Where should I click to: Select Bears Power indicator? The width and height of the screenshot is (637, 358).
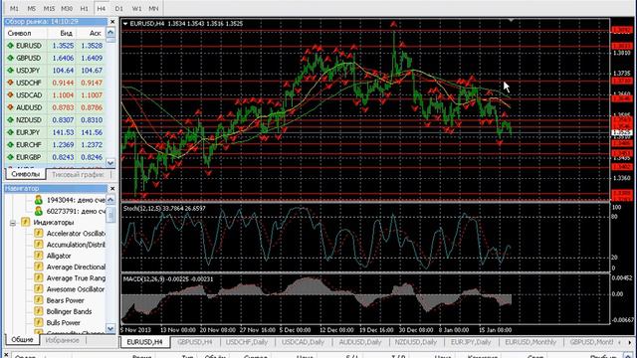pos(65,300)
